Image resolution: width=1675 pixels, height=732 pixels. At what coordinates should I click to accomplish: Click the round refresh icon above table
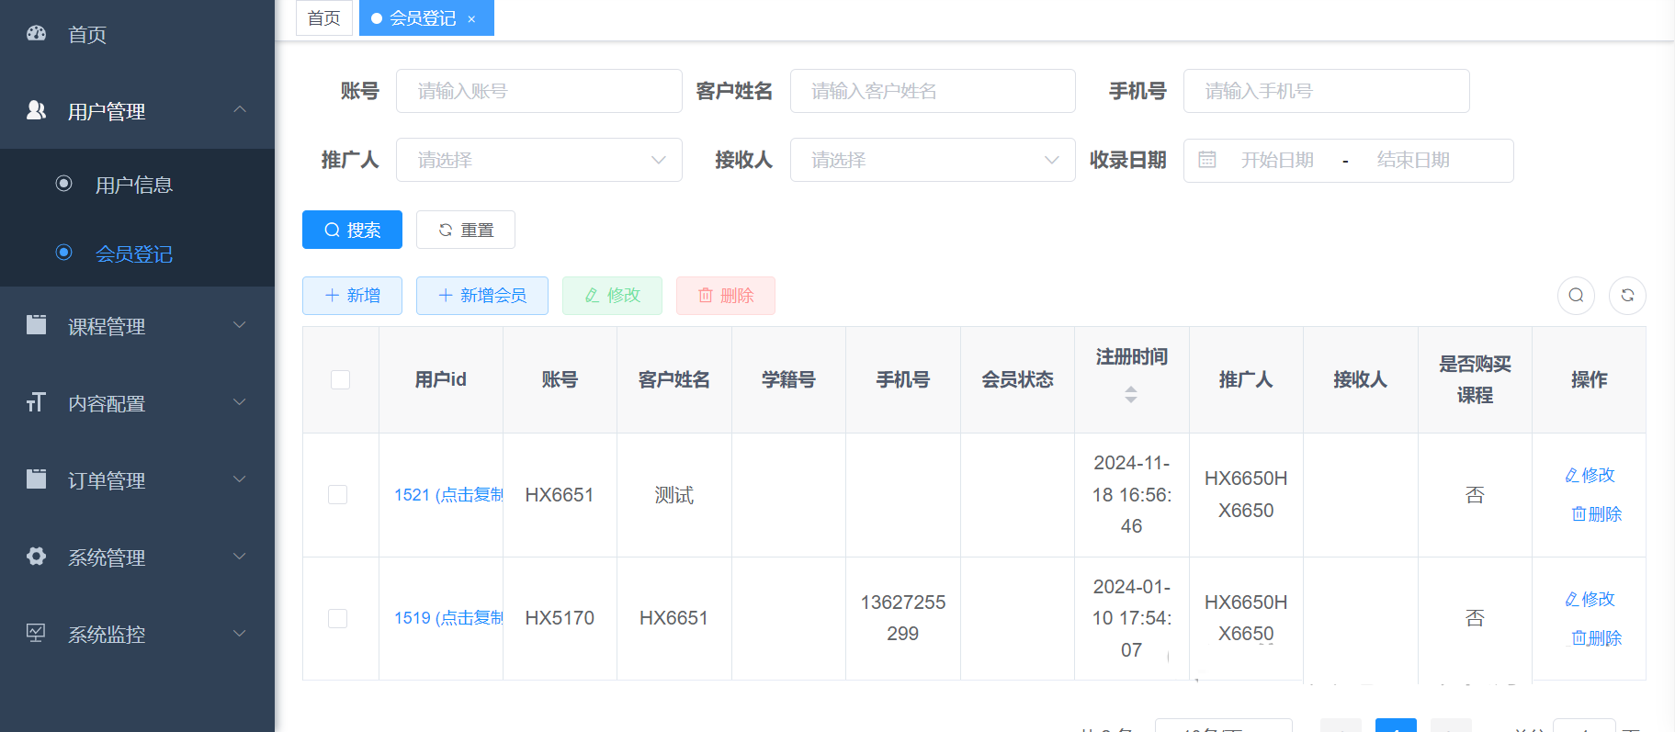(x=1627, y=296)
